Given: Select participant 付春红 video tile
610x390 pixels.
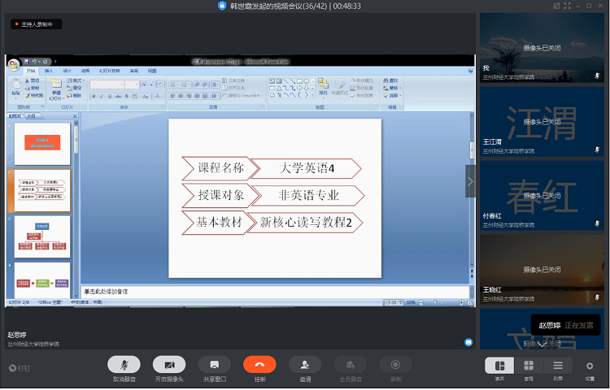Looking at the screenshot, I should 542,195.
